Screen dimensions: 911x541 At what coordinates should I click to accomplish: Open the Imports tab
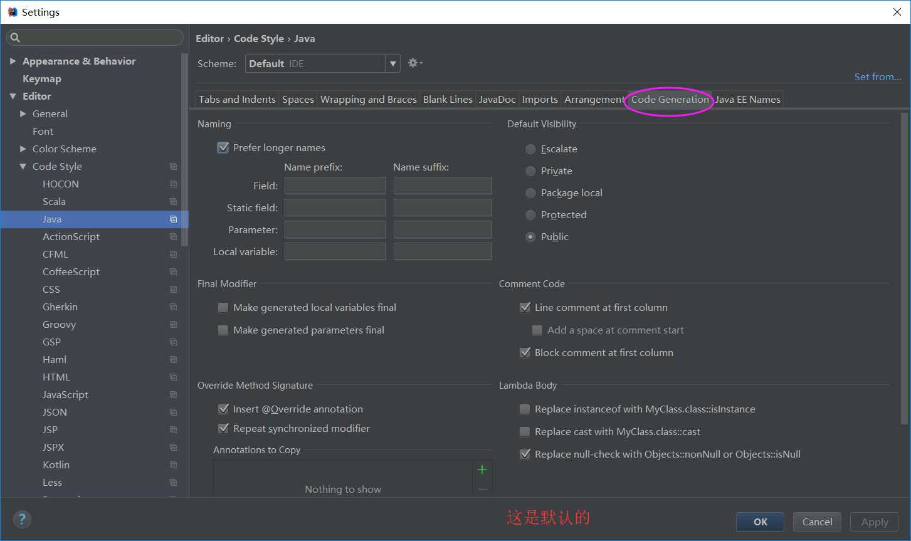(540, 99)
